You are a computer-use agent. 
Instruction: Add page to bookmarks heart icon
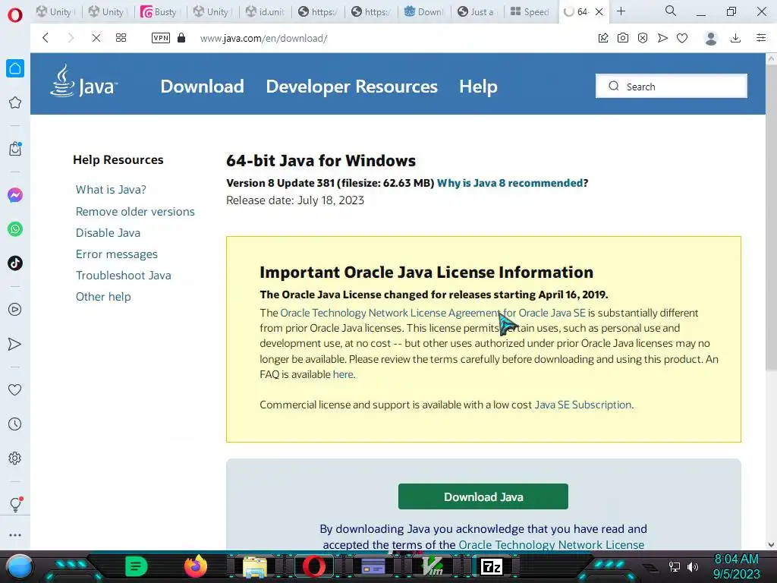[682, 38]
